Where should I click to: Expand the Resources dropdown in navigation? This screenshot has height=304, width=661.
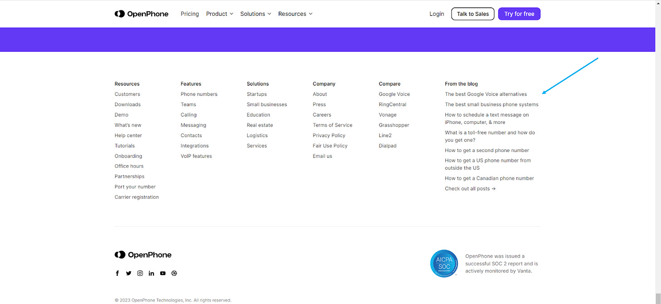(296, 14)
